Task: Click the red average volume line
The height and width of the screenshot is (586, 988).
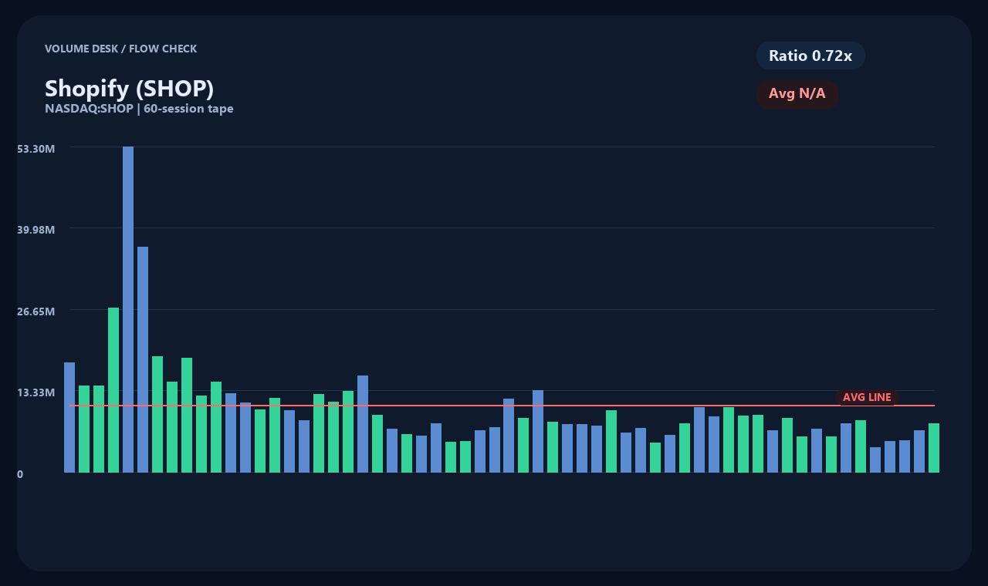Action: pos(502,405)
